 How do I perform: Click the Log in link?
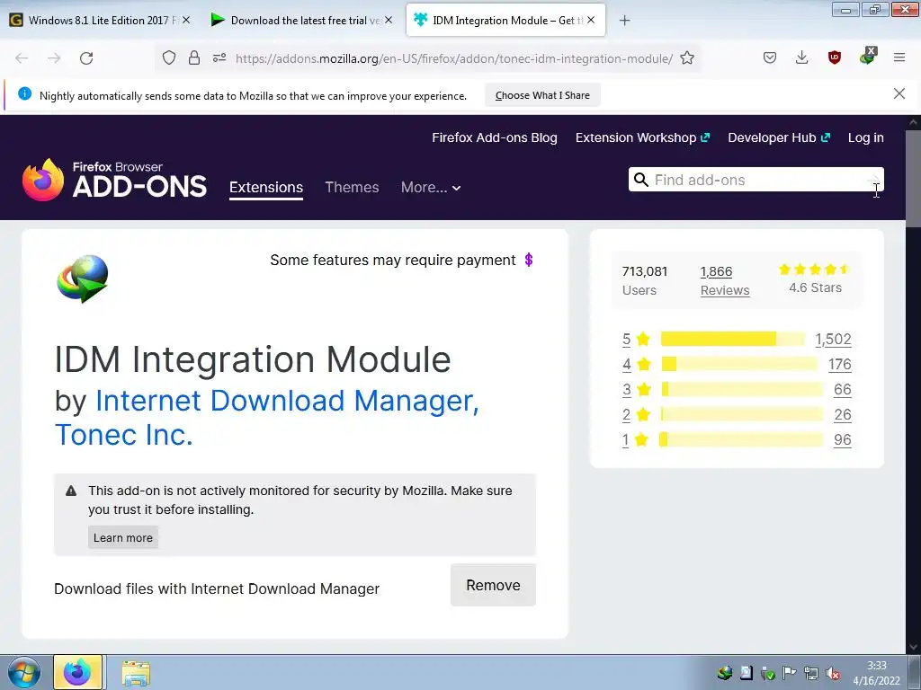(866, 137)
